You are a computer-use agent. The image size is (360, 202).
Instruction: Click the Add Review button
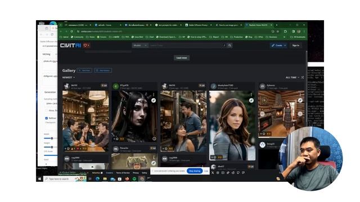pyautogui.click(x=103, y=70)
